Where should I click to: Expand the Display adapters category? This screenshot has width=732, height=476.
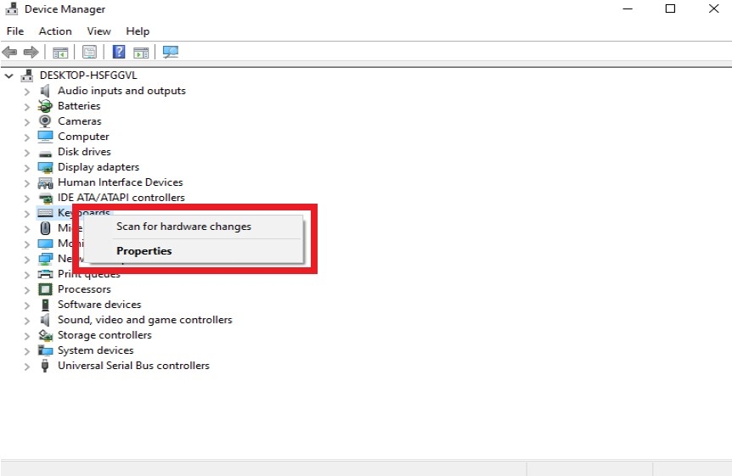pyautogui.click(x=27, y=168)
